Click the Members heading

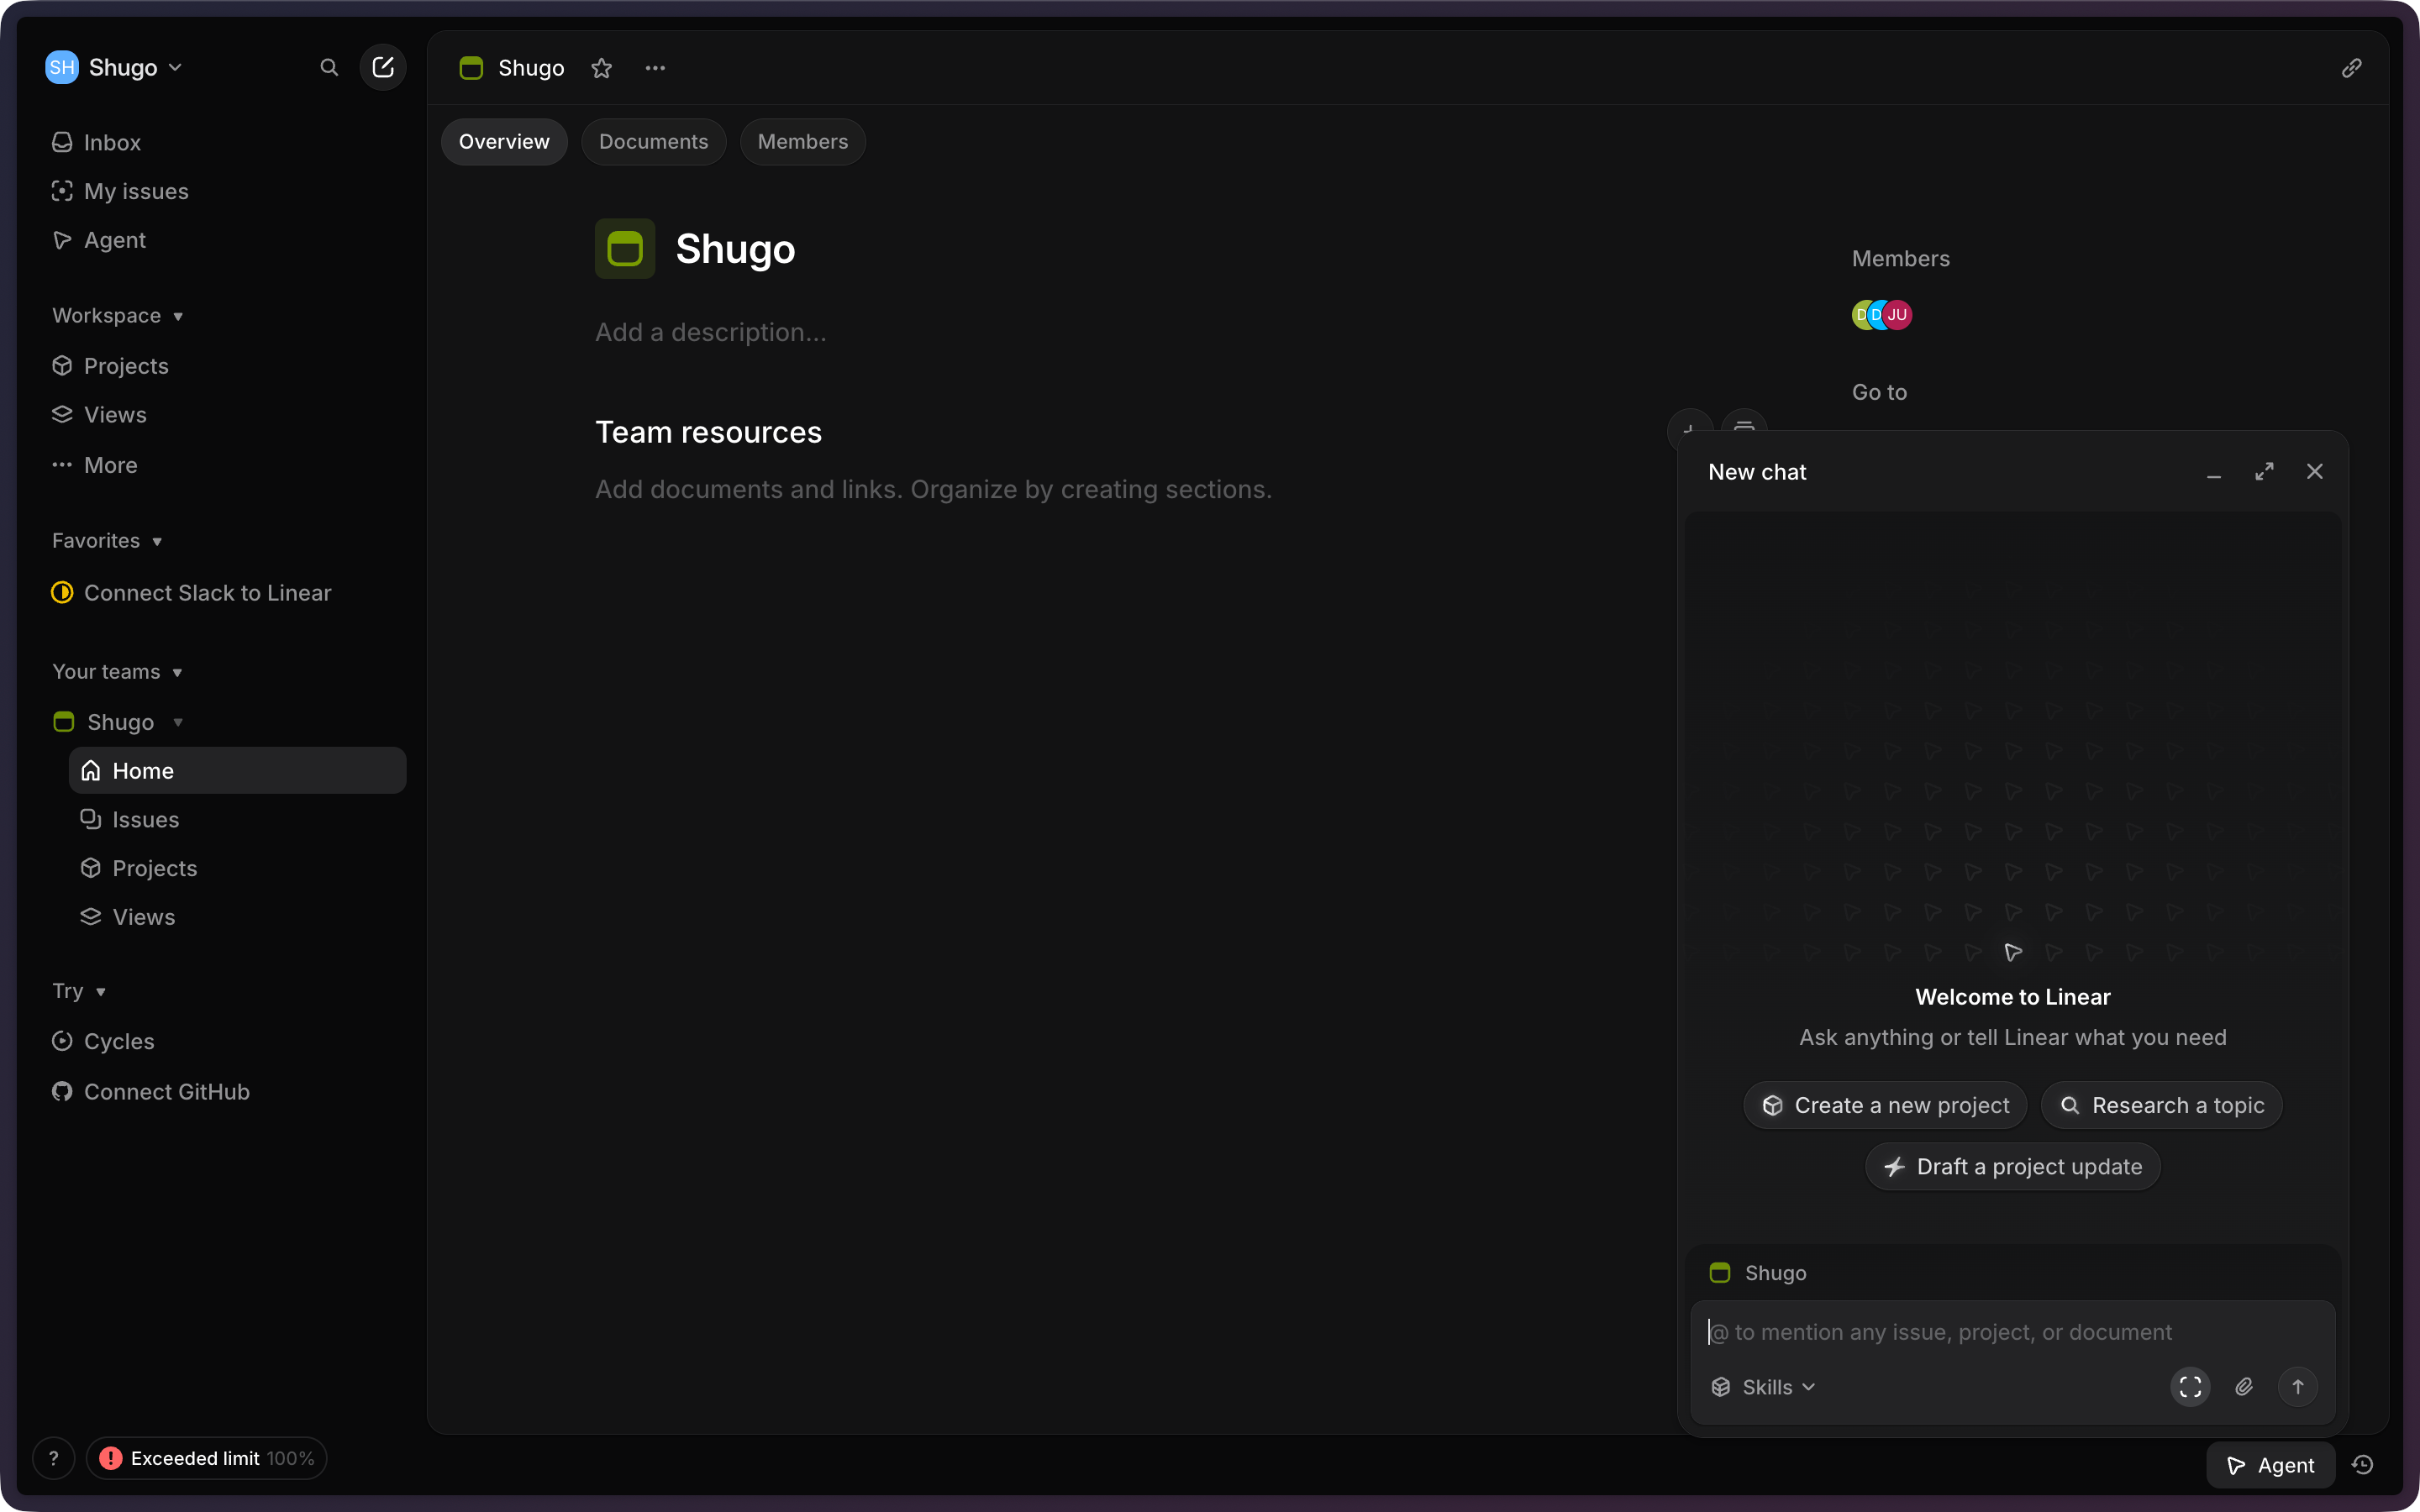pos(1900,258)
